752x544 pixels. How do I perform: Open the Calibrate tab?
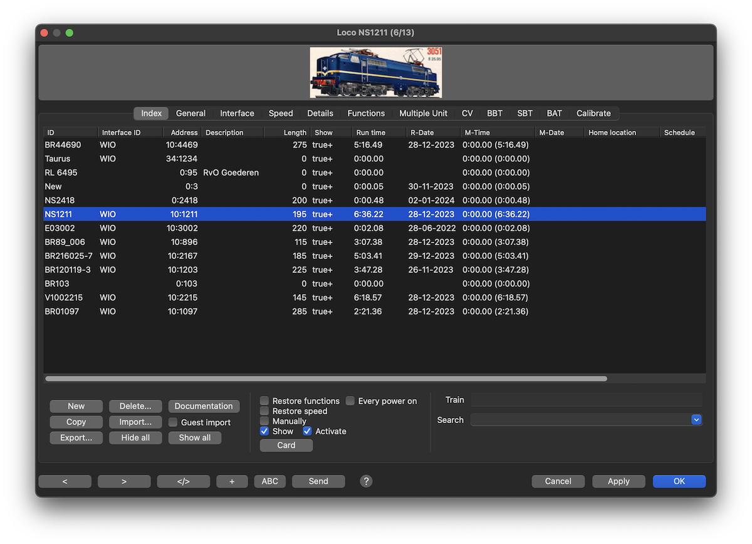click(593, 113)
